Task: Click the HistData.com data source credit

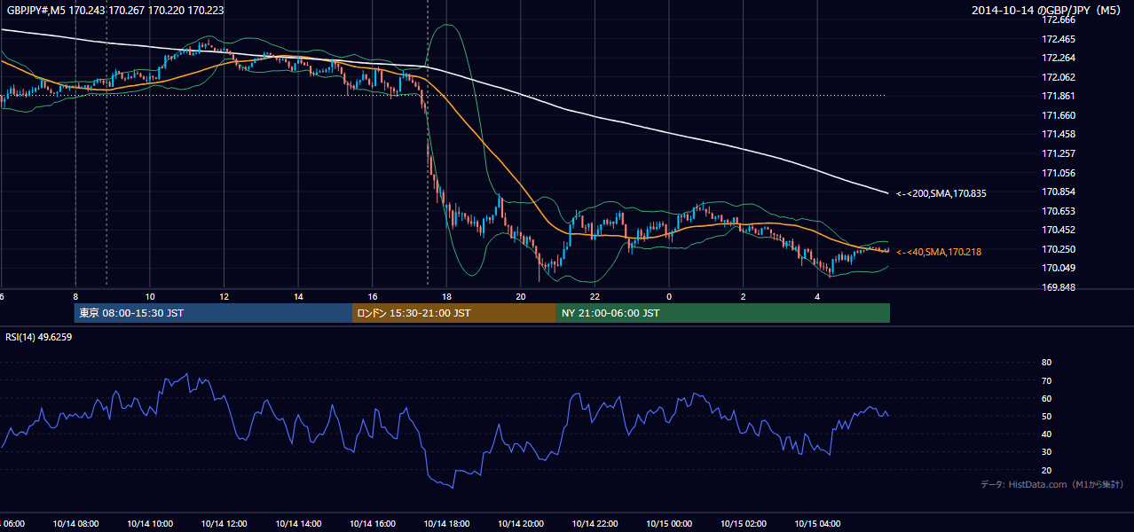Action: (1051, 484)
